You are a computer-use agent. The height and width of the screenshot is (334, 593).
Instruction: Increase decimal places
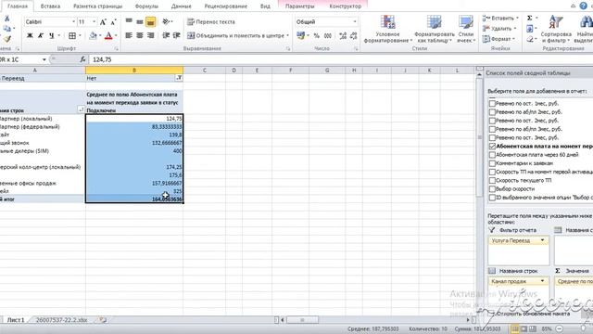pyautogui.click(x=343, y=35)
